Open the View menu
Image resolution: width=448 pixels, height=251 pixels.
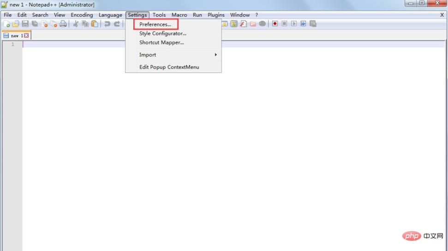point(60,15)
